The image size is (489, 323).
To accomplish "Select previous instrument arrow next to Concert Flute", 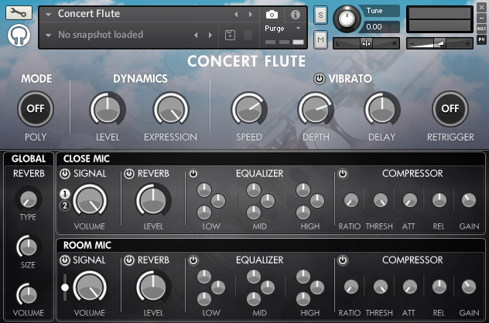I will click(236, 15).
